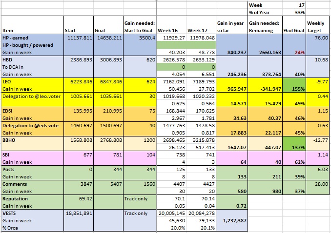Select the HP - earned Start value 11137.811
331x233 pixels.
click(79, 38)
